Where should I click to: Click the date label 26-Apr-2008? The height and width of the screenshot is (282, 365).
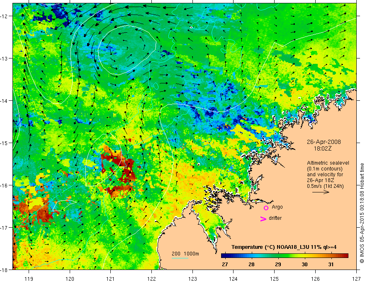click(324, 142)
